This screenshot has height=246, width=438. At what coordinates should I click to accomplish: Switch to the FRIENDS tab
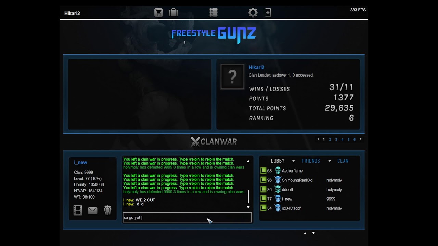(311, 161)
